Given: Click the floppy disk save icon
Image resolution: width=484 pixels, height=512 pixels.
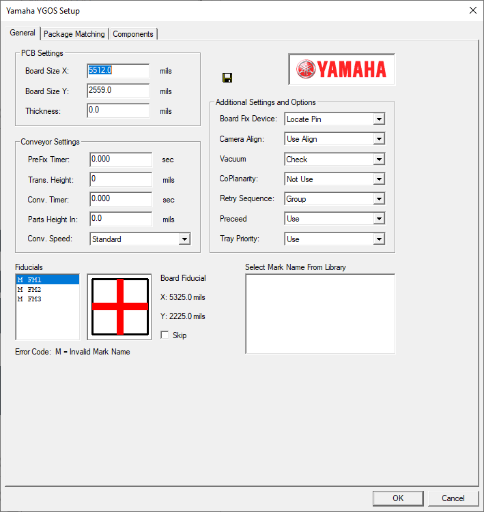Looking at the screenshot, I should click(x=227, y=78).
